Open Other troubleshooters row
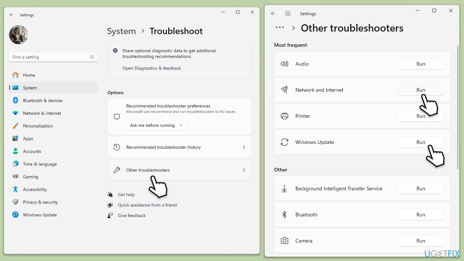This screenshot has width=464, height=261. [x=179, y=170]
